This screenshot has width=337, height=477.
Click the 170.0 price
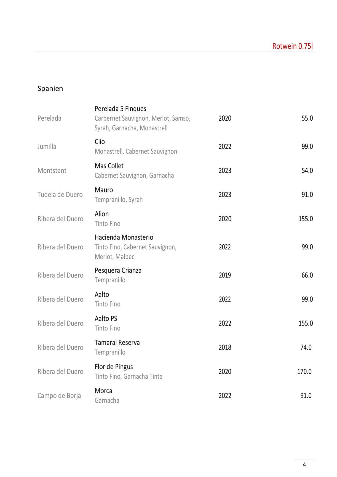[304, 372]
